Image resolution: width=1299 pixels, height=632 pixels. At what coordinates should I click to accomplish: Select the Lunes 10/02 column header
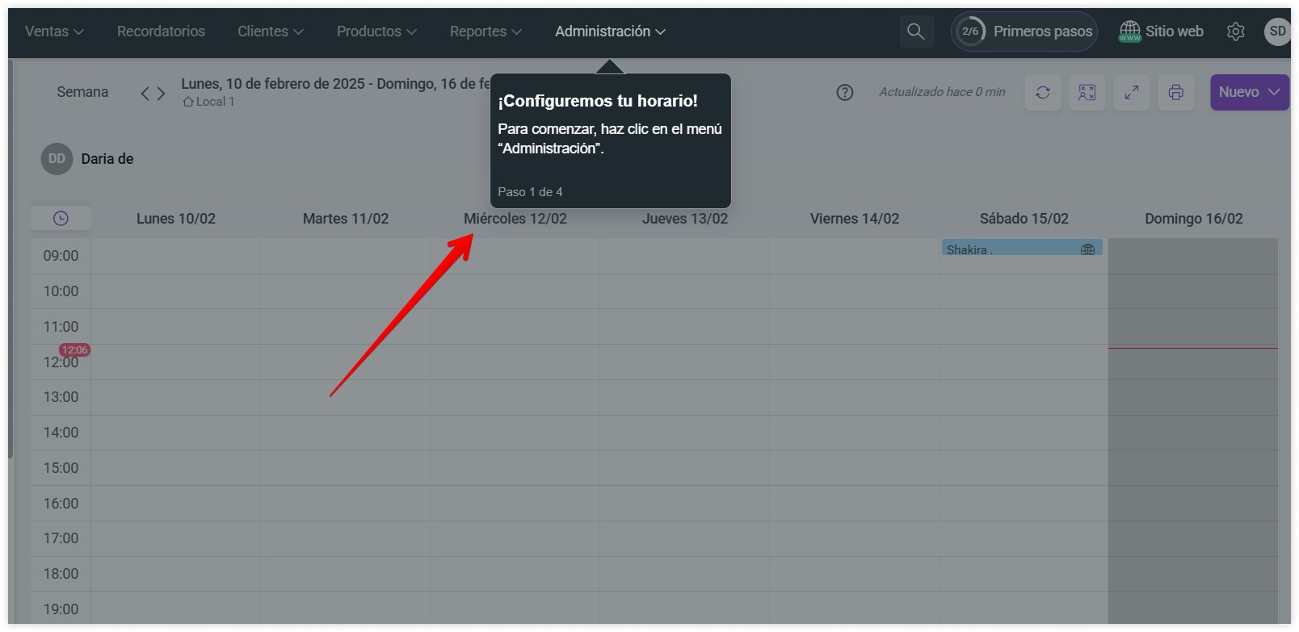pos(176,219)
